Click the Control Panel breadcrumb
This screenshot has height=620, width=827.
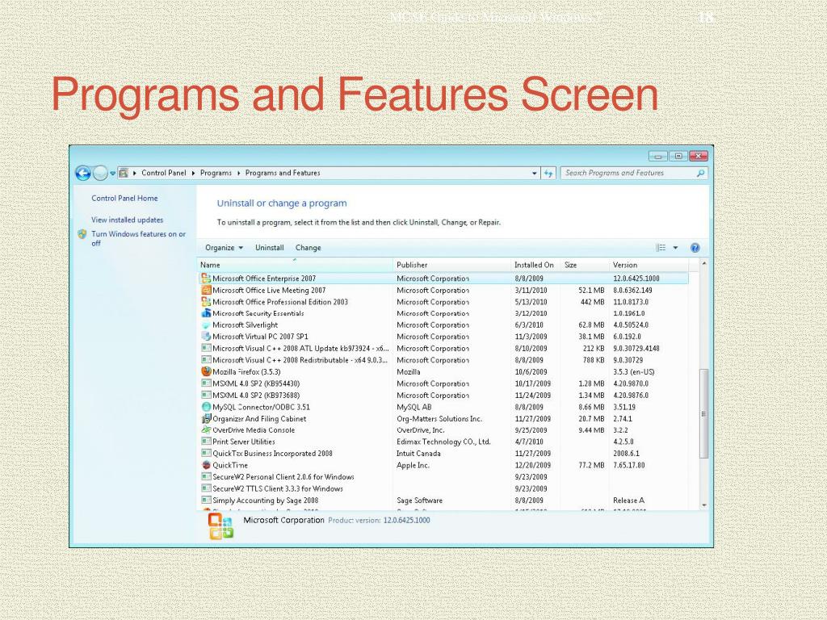163,173
